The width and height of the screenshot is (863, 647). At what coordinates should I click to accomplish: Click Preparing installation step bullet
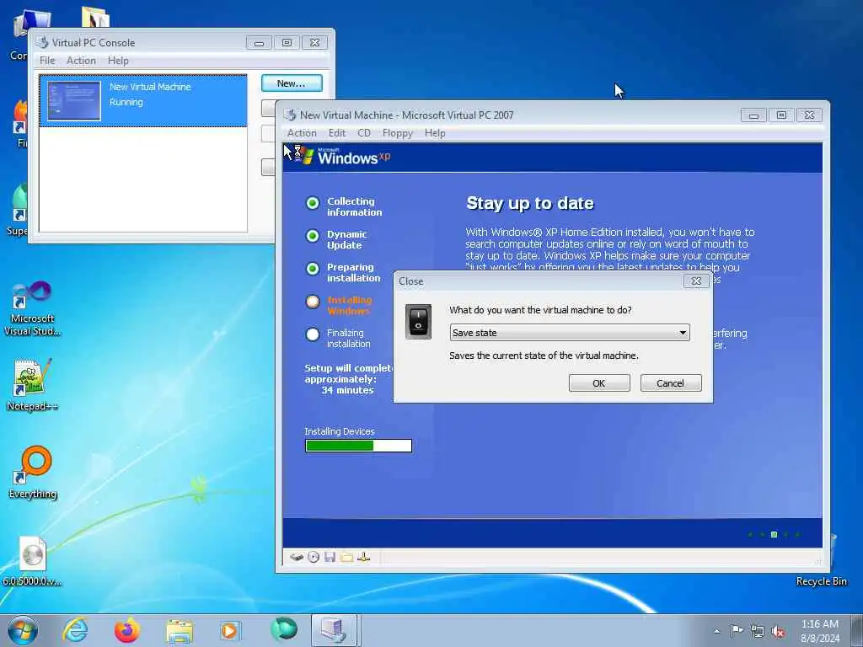click(313, 269)
